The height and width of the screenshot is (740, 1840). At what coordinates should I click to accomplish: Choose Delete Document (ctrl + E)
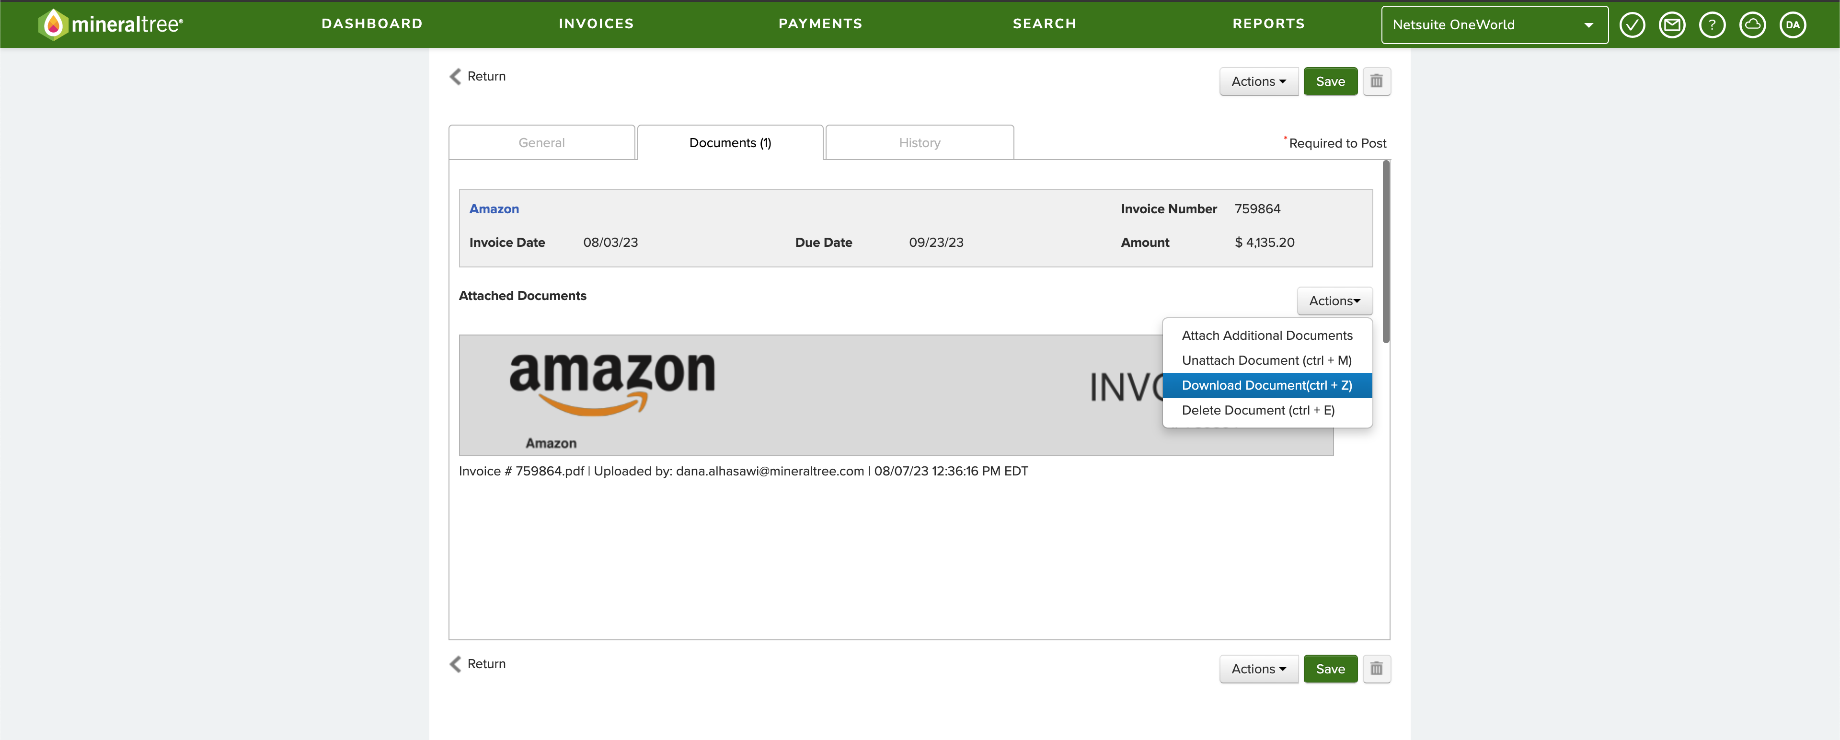[1267, 411]
